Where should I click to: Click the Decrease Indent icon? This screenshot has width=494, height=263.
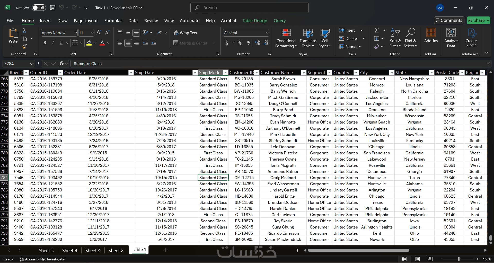pos(145,43)
